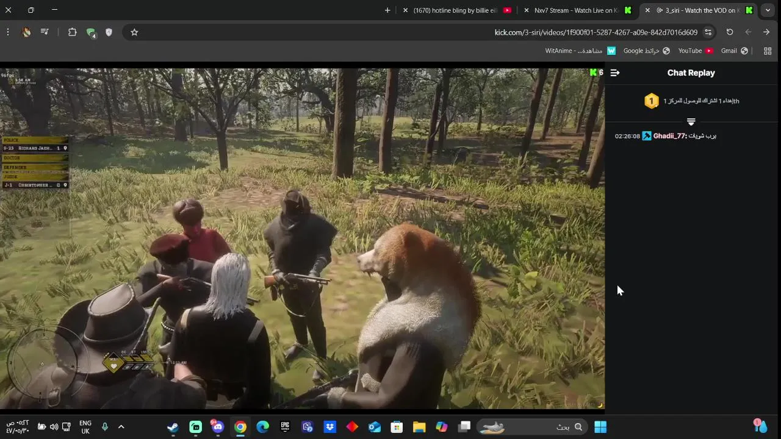Open Outlook from the taskbar
Image resolution: width=781 pixels, height=439 pixels.
[x=375, y=427]
